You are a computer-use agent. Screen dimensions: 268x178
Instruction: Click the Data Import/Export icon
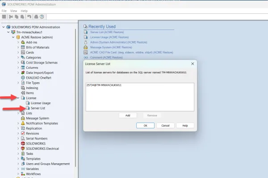[23, 72]
